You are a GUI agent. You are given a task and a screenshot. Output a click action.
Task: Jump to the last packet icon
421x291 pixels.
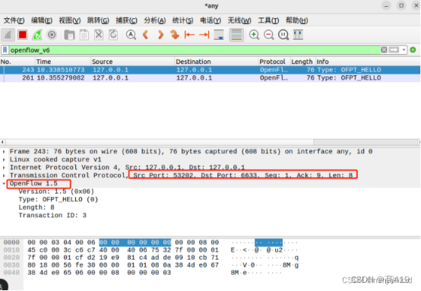coord(204,35)
